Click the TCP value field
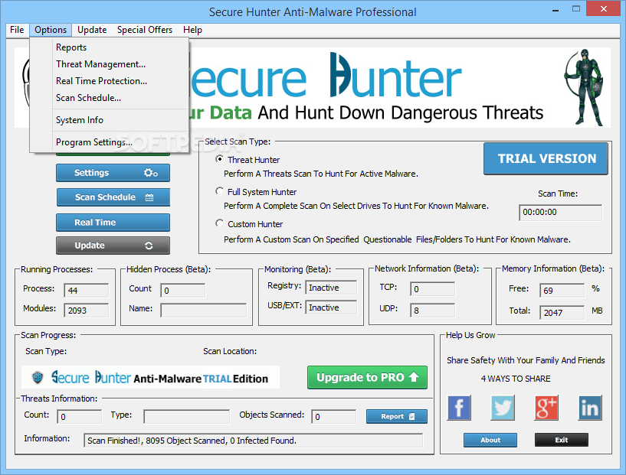Image resolution: width=626 pixels, height=475 pixels. tap(432, 289)
